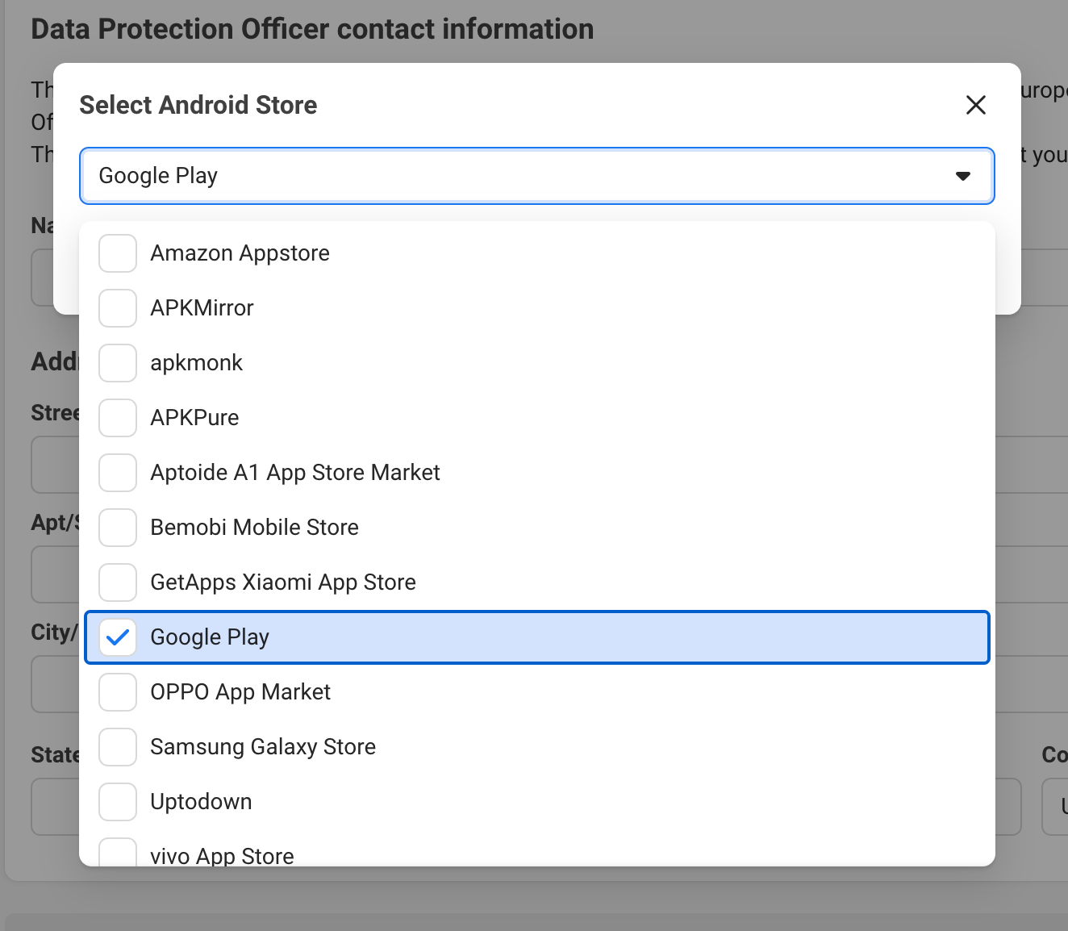
Task: Tick the Uptodown checkbox
Action: (118, 802)
